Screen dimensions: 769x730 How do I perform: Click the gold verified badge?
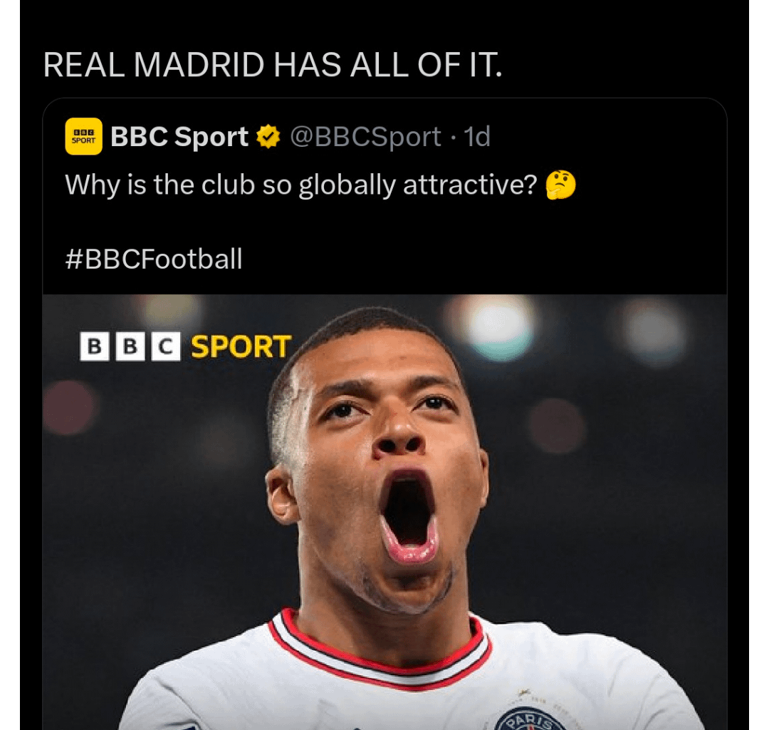[268, 137]
